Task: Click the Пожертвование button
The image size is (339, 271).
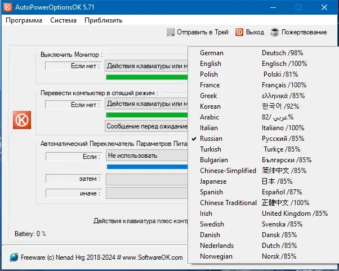Action: (x=299, y=32)
